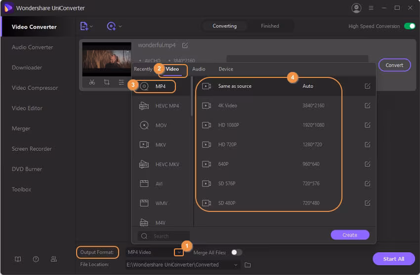
Task: Choose Same as source resolution
Action: (285, 86)
